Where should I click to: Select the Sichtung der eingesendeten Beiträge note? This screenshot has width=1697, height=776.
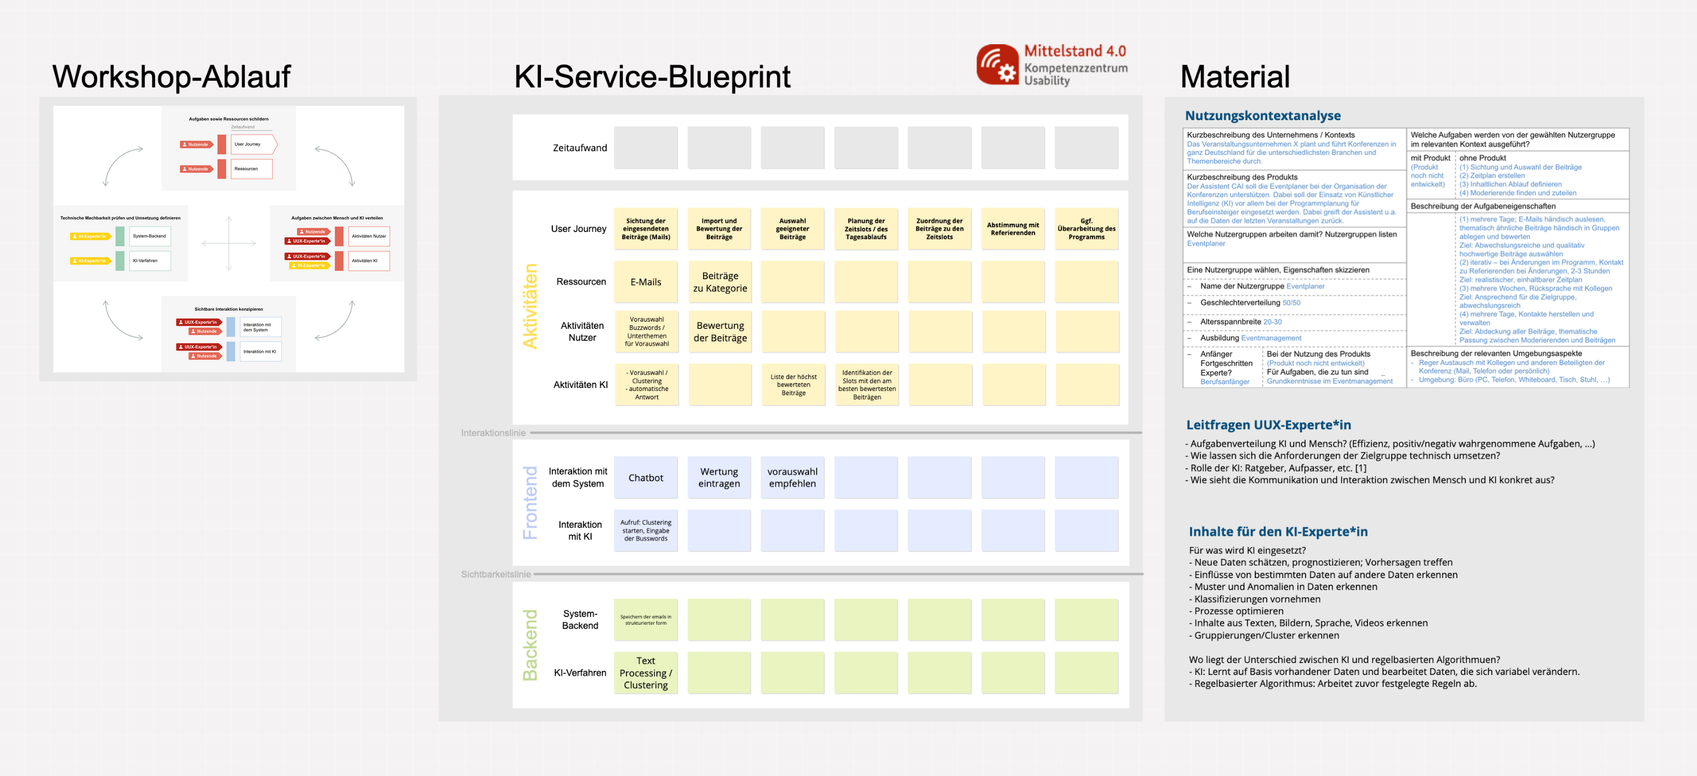click(x=647, y=229)
